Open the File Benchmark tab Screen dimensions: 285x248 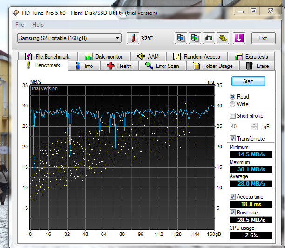48,57
